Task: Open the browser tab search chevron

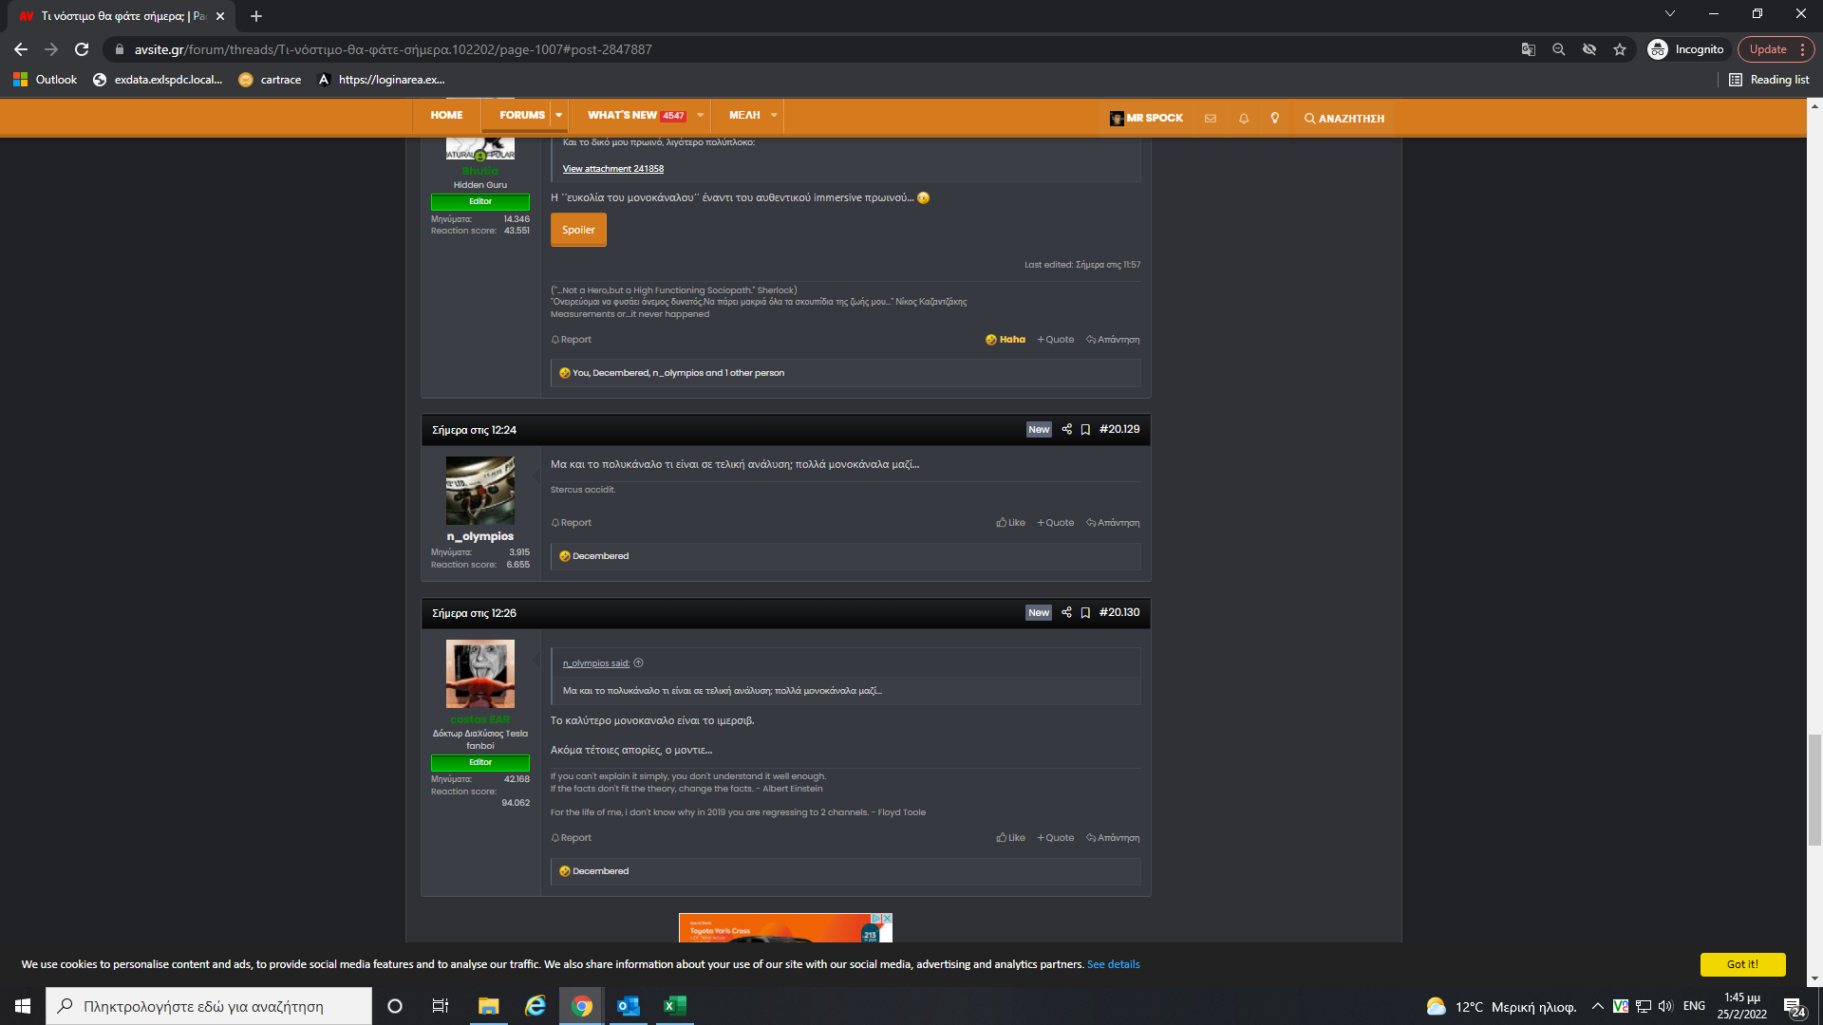Action: click(x=1670, y=13)
